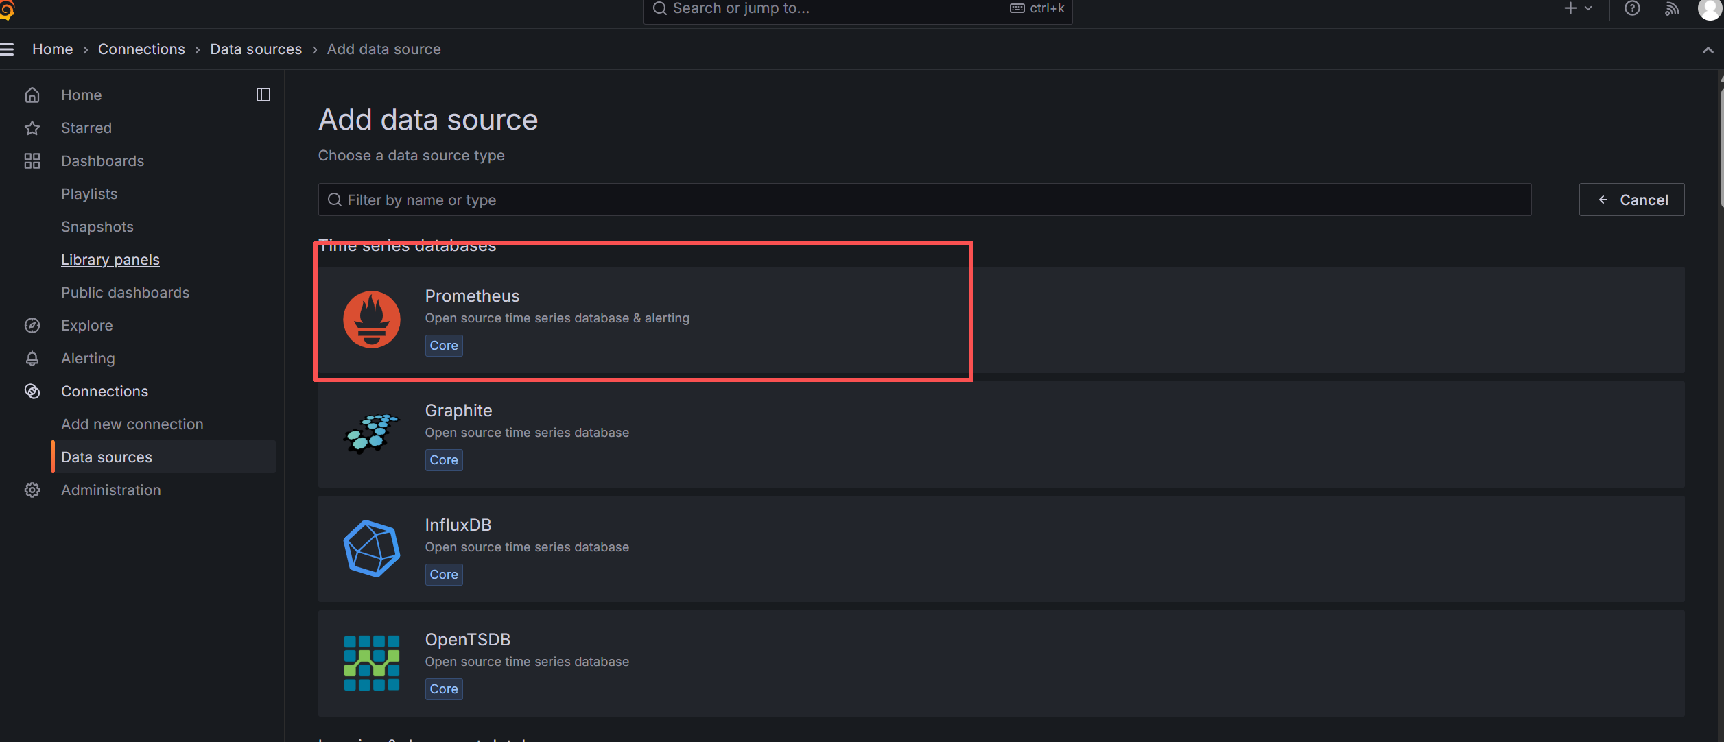Viewport: 1724px width, 742px height.
Task: Click the Filter by name or type field
Action: (x=924, y=200)
